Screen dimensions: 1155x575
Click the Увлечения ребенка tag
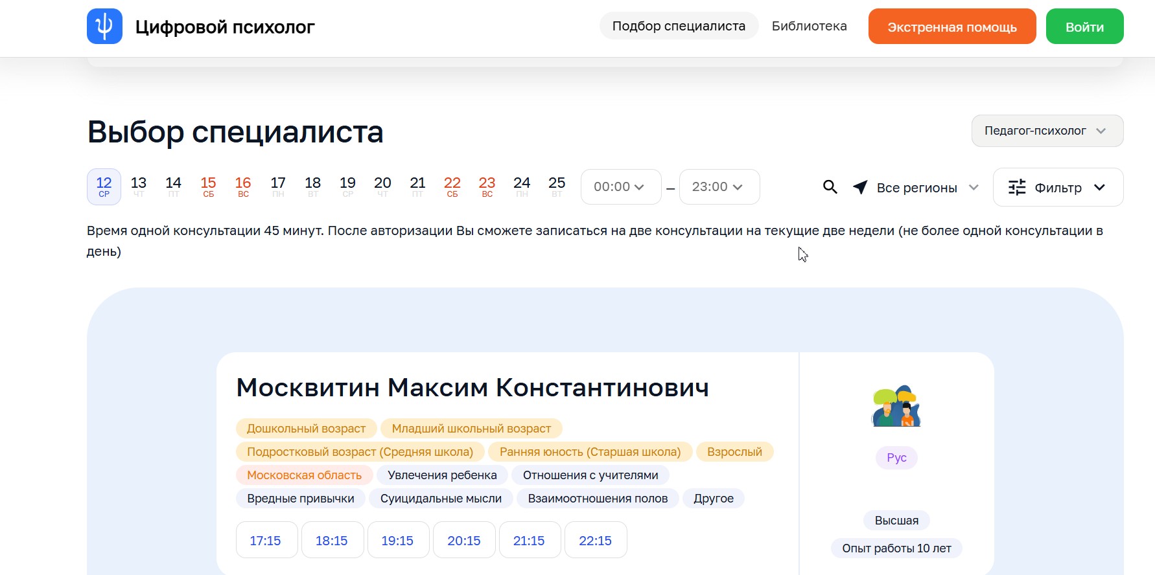tap(442, 475)
